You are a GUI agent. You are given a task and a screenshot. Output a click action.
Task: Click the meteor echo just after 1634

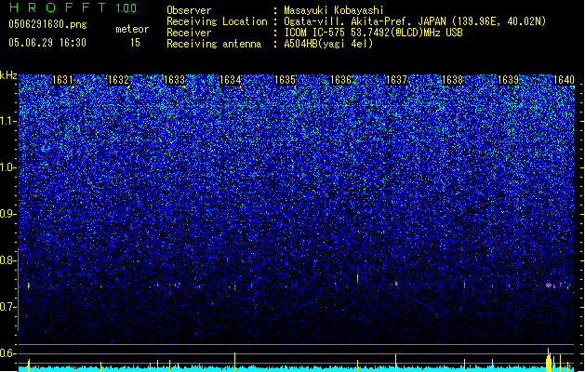click(234, 287)
